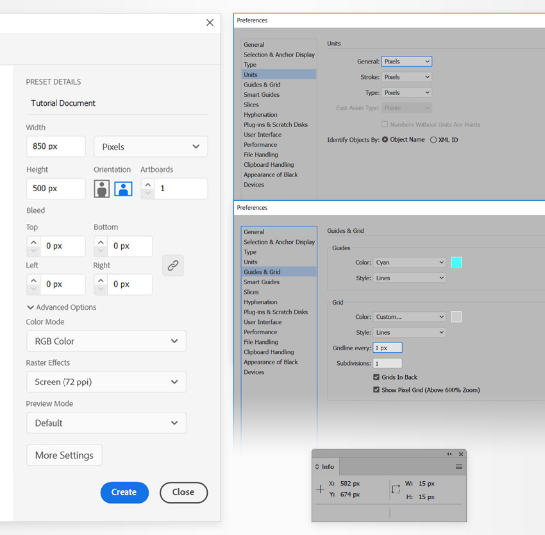Increase artboards count with up arrow

tap(147, 184)
